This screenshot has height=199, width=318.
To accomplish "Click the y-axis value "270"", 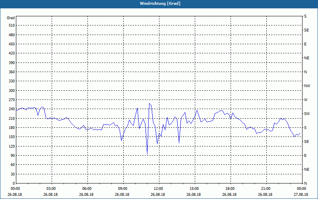I will click(12, 100).
